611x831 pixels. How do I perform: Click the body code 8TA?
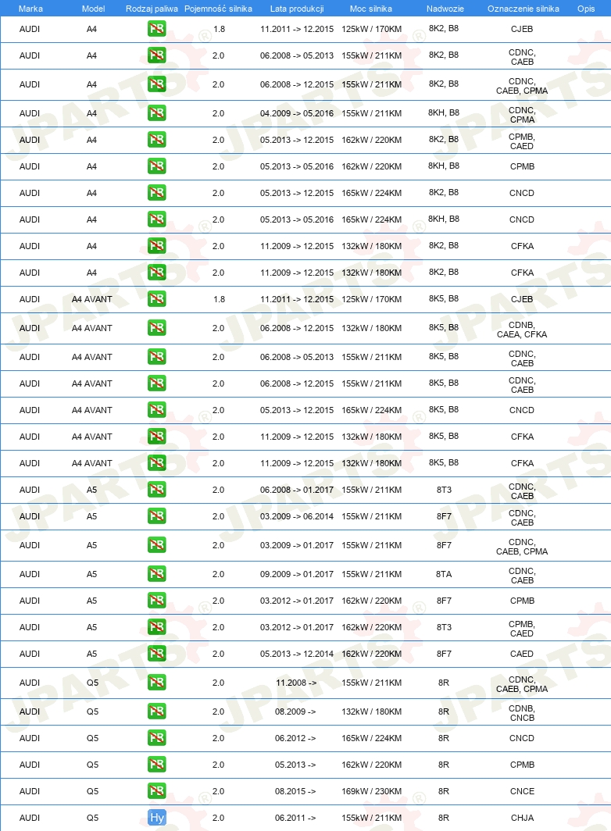pos(444,574)
